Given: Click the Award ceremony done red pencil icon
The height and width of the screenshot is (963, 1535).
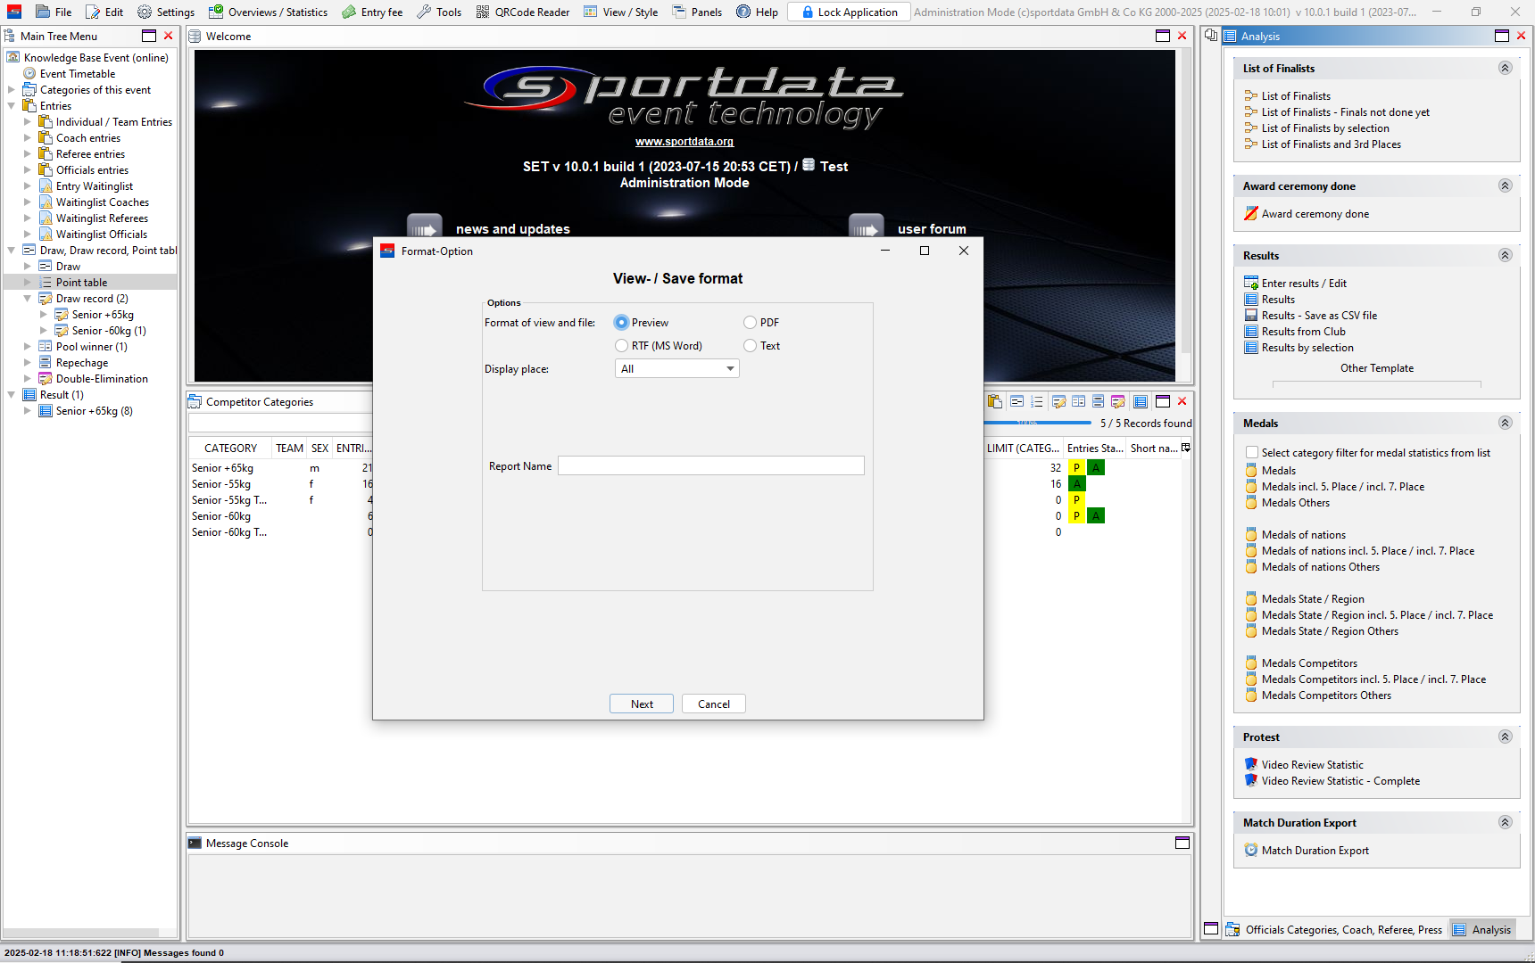Looking at the screenshot, I should pos(1251,214).
